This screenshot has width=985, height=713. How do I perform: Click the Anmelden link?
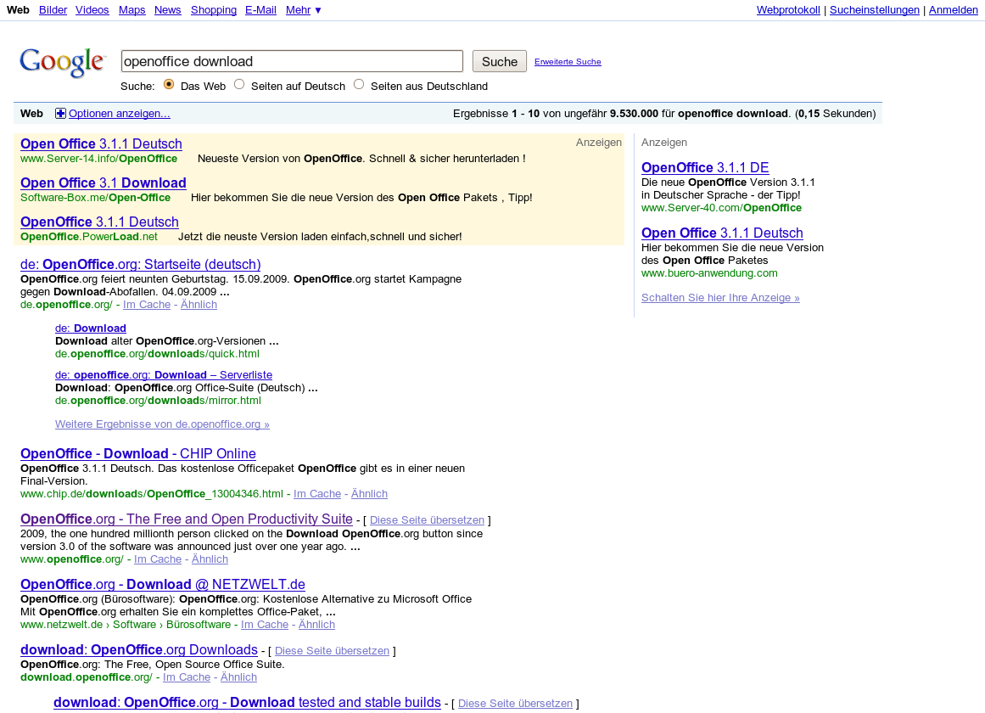point(954,10)
